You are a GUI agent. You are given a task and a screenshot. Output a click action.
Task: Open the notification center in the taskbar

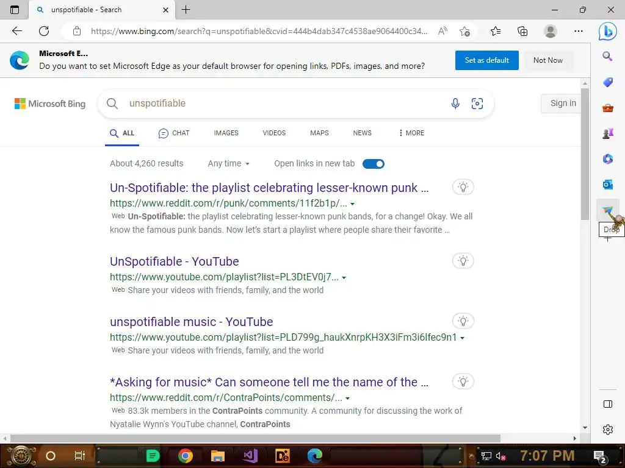point(601,456)
